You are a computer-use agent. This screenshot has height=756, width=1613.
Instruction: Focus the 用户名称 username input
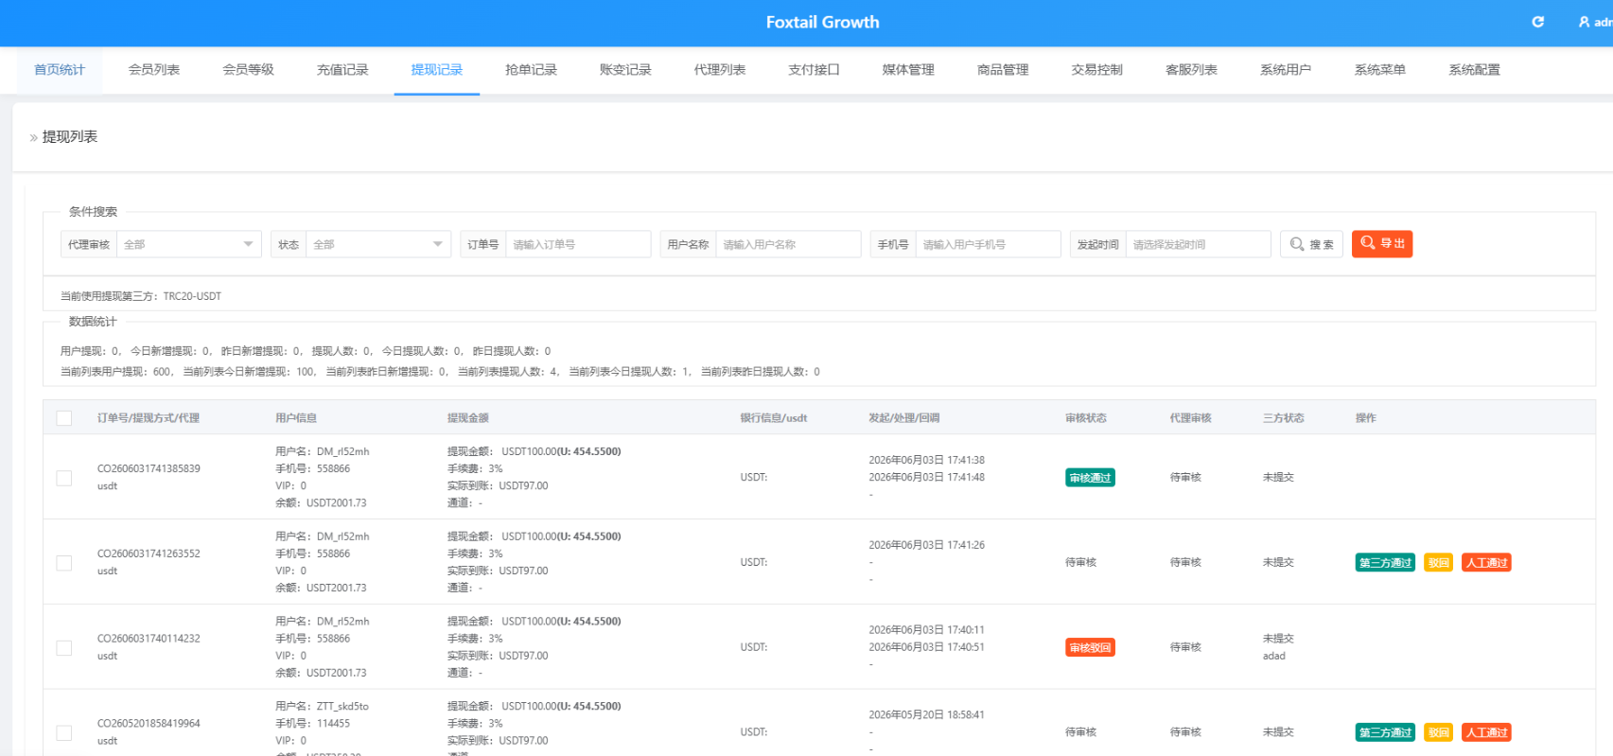pyautogui.click(x=788, y=244)
